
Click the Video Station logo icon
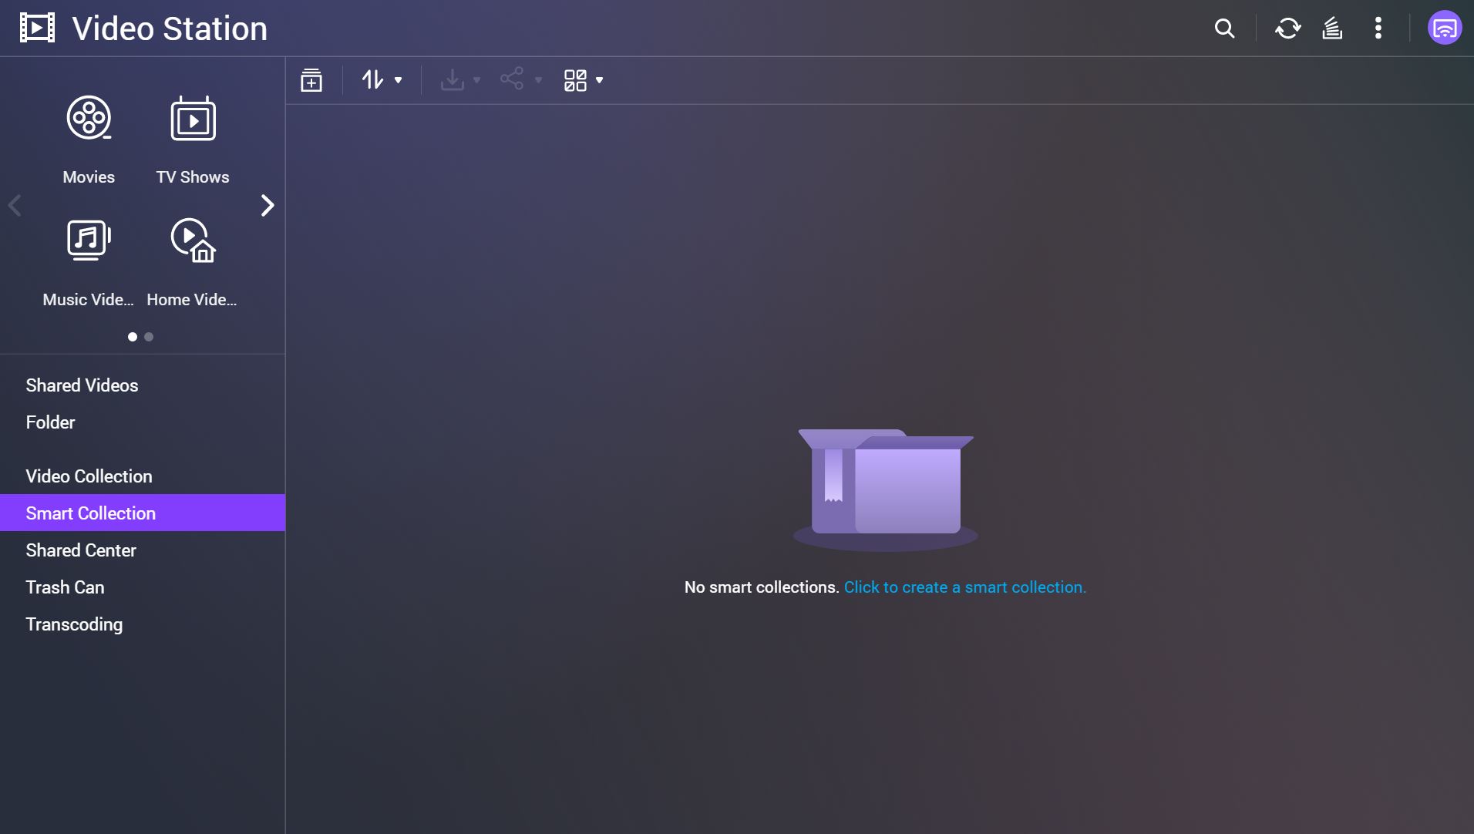pyautogui.click(x=37, y=28)
